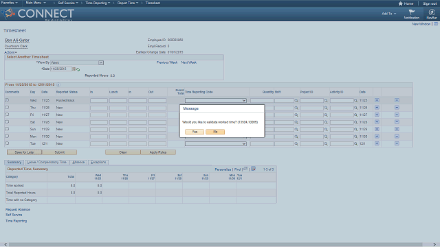Go to Next Week
The image size is (440, 247).
tap(189, 62)
